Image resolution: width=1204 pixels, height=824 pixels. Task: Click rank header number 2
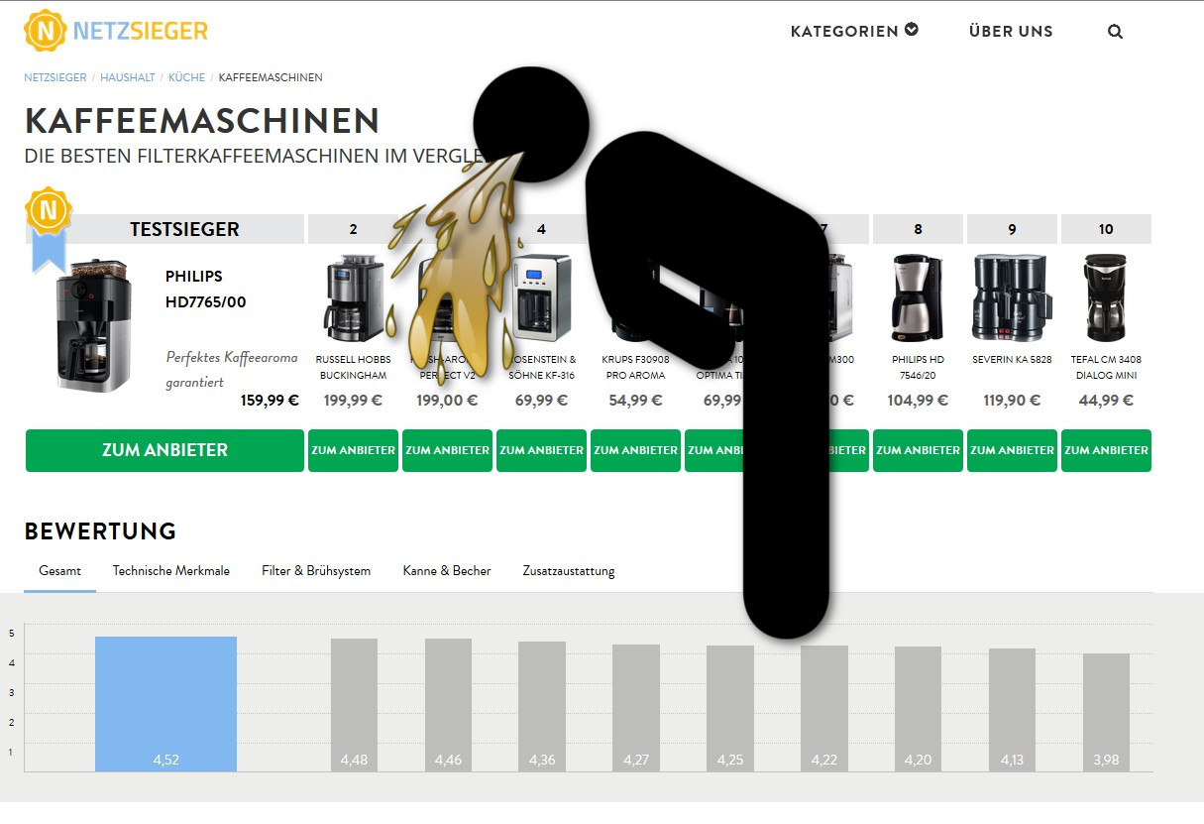point(354,229)
